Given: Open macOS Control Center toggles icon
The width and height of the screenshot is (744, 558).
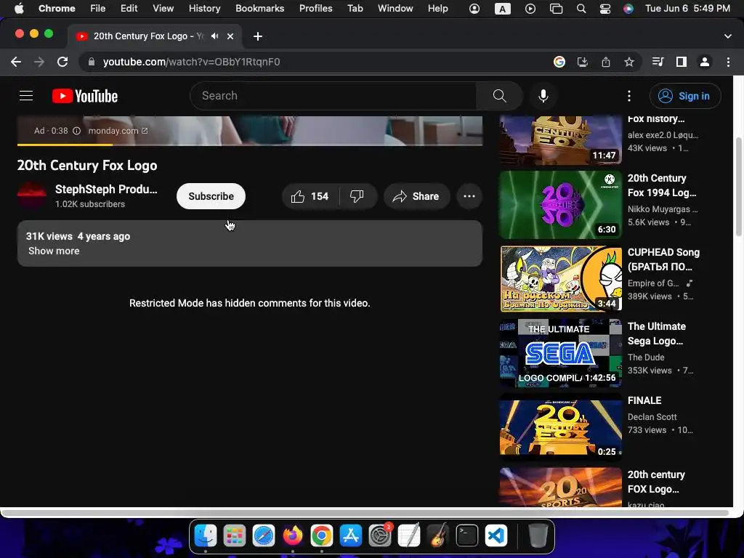Looking at the screenshot, I should click(x=605, y=9).
